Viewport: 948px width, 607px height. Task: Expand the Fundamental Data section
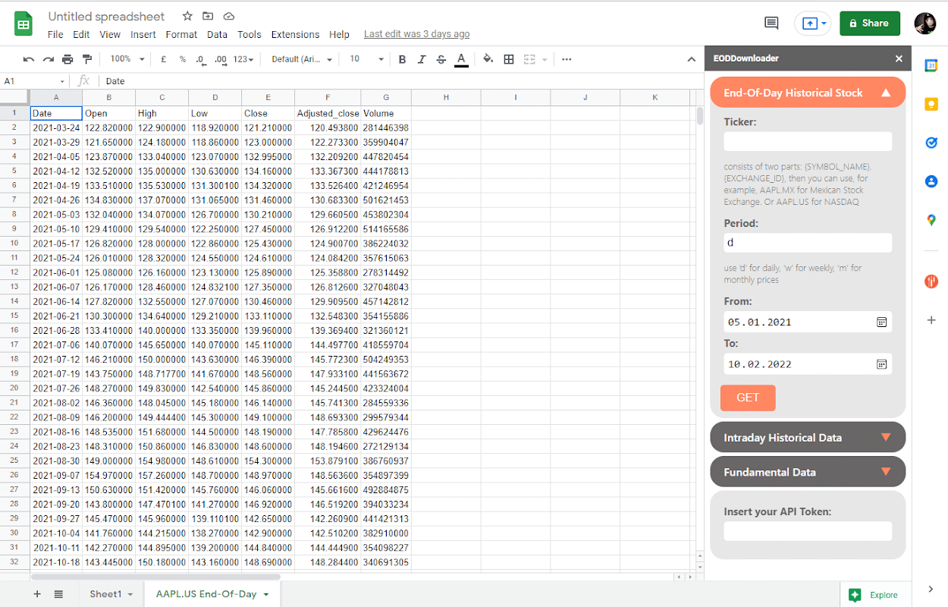pyautogui.click(x=808, y=472)
